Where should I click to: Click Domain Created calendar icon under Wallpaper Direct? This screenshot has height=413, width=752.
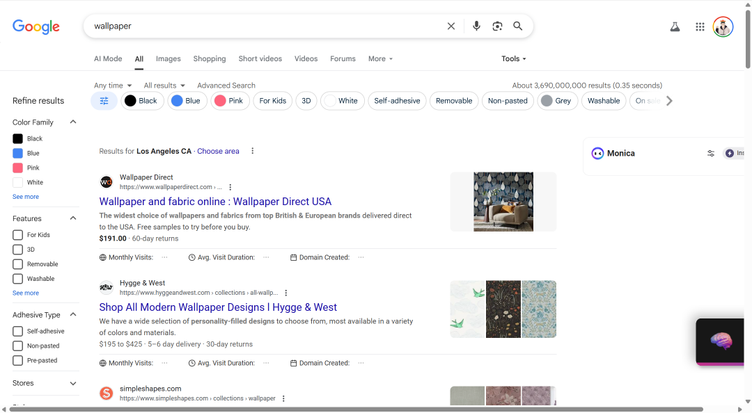pos(294,257)
